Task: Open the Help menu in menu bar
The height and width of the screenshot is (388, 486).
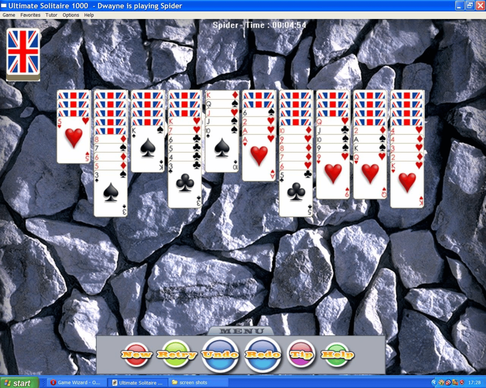Action: click(x=89, y=15)
